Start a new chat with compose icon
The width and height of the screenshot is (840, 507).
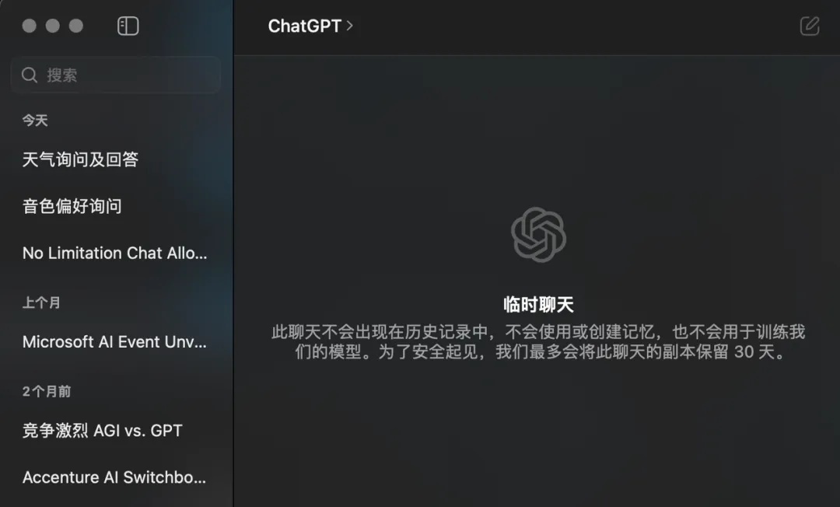coord(810,26)
